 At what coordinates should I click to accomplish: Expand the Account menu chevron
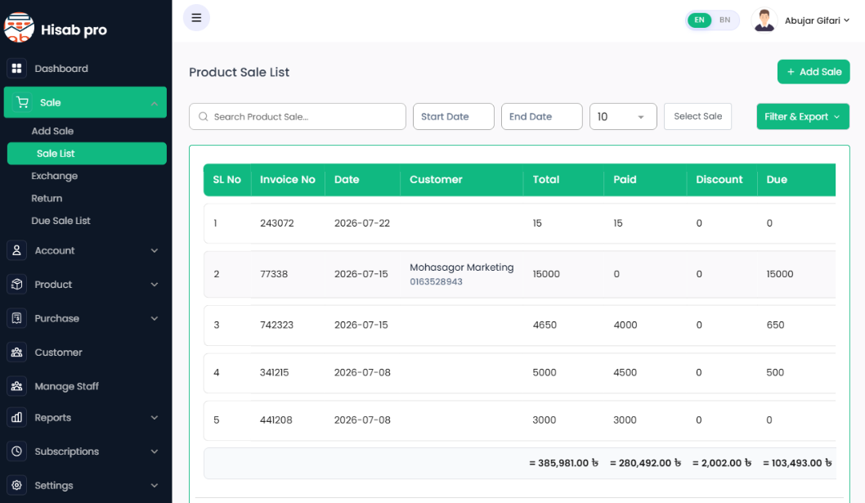point(155,250)
